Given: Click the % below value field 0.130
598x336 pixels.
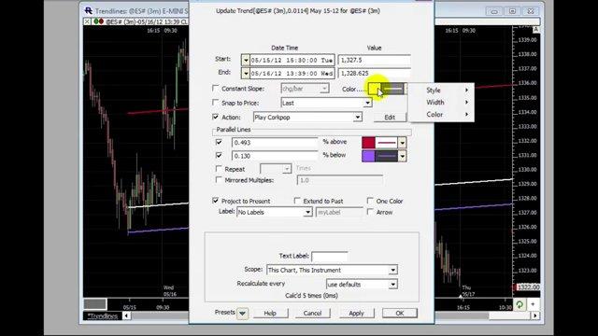Looking at the screenshot, I should (275, 156).
